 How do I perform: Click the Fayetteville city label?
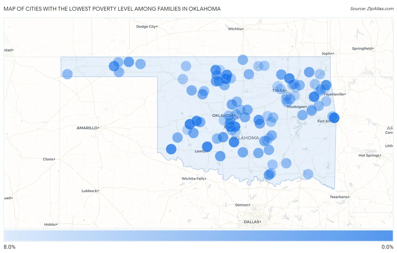[334, 94]
